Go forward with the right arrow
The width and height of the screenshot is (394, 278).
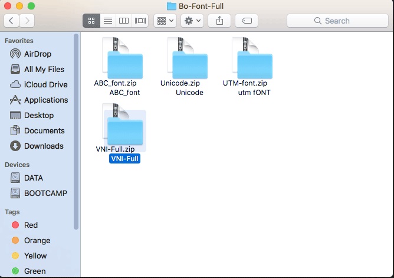27,21
